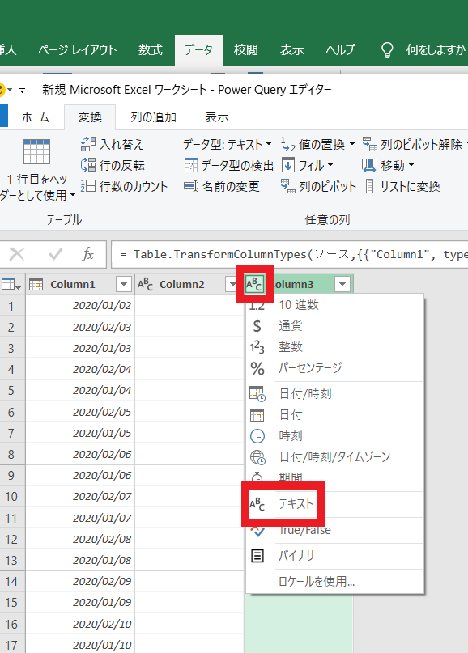Viewport: 468px width, 653px height.
Task: Open Excel データ ribbon tab
Action: coord(198,50)
